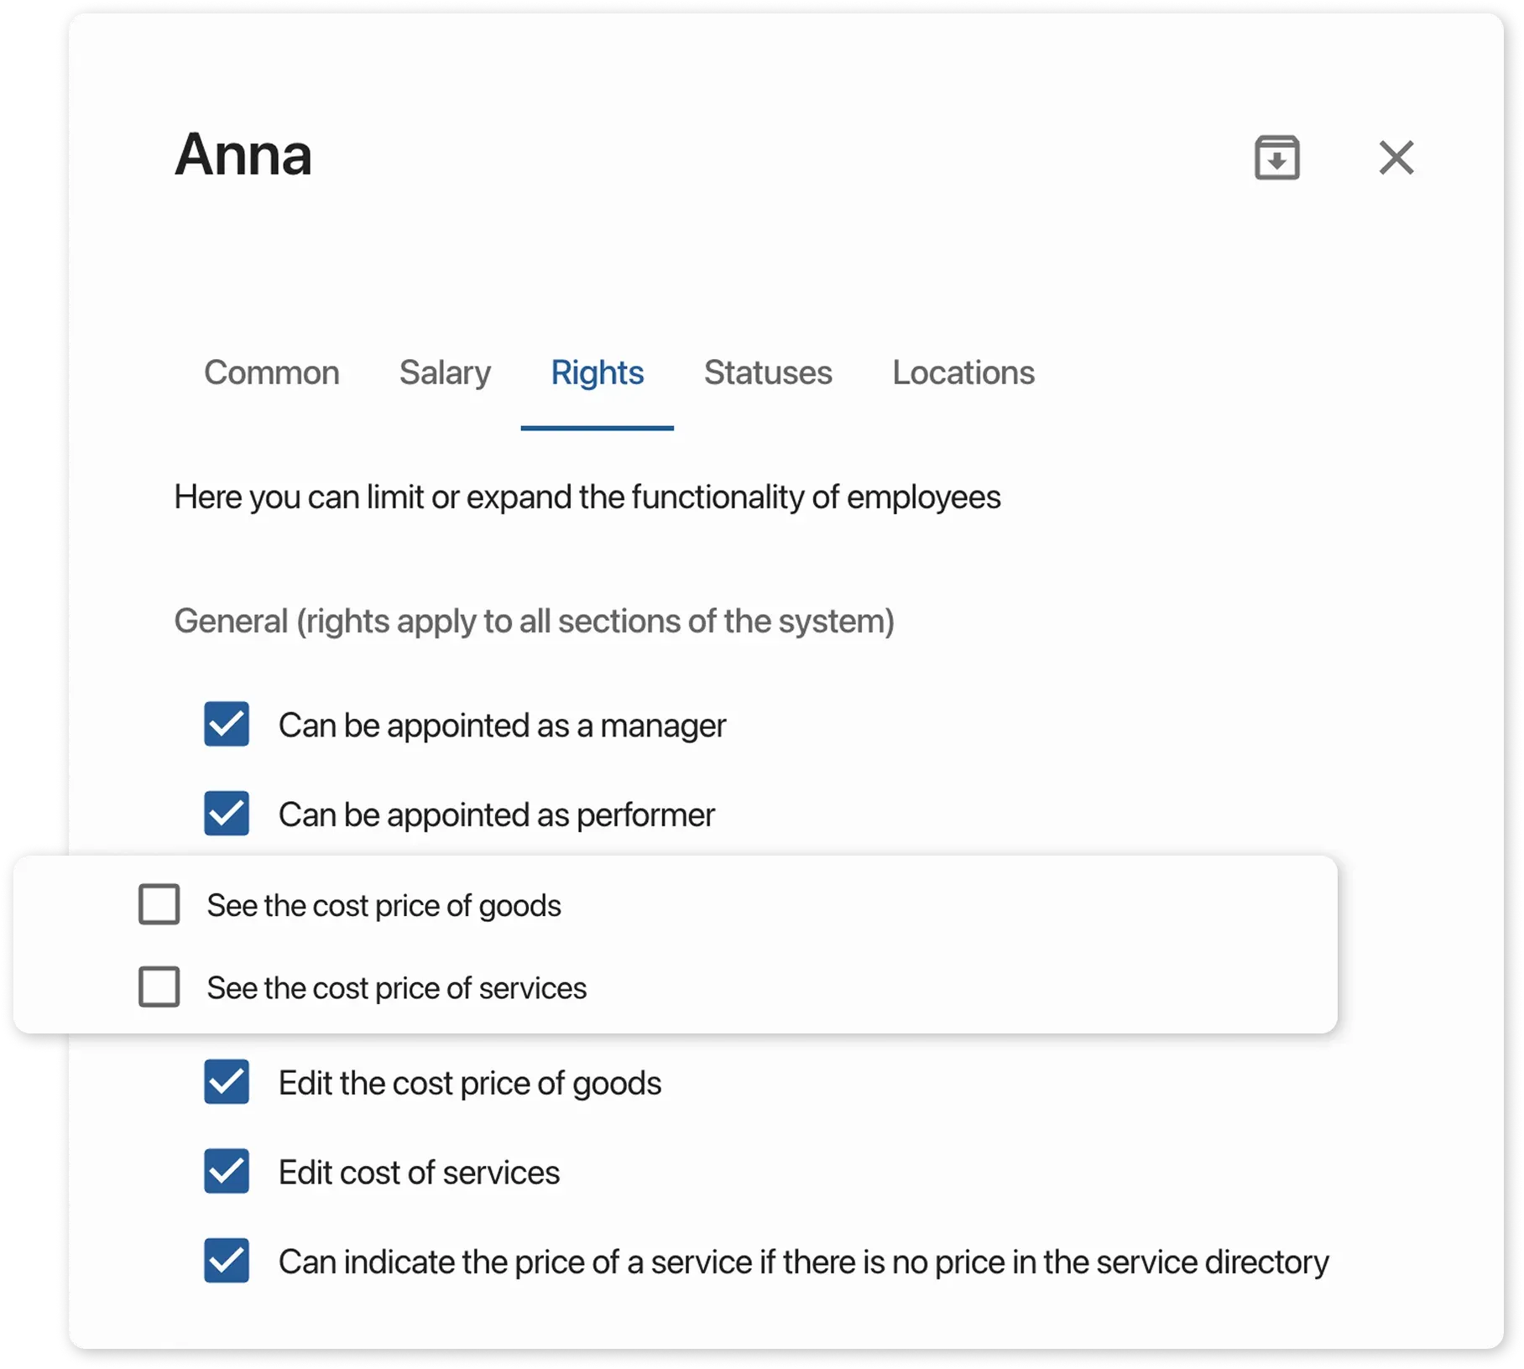This screenshot has width=1524, height=1369.
Task: Disable 'Can be appointed as performer'
Action: (x=227, y=813)
